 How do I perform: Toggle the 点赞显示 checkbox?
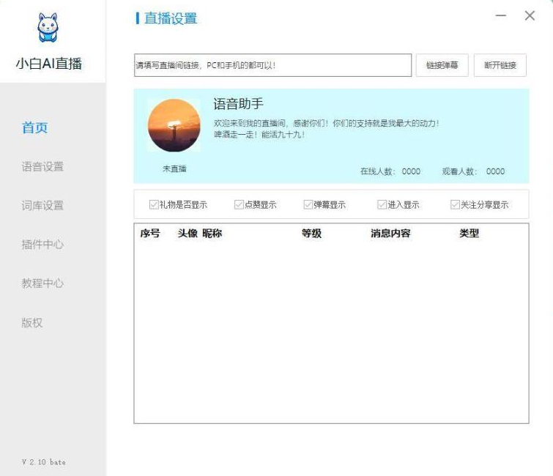[x=239, y=204]
